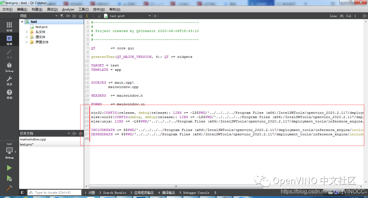Screen dimensions: 368x198
Task: Go back in editor navigation history
Action: click(87, 16)
